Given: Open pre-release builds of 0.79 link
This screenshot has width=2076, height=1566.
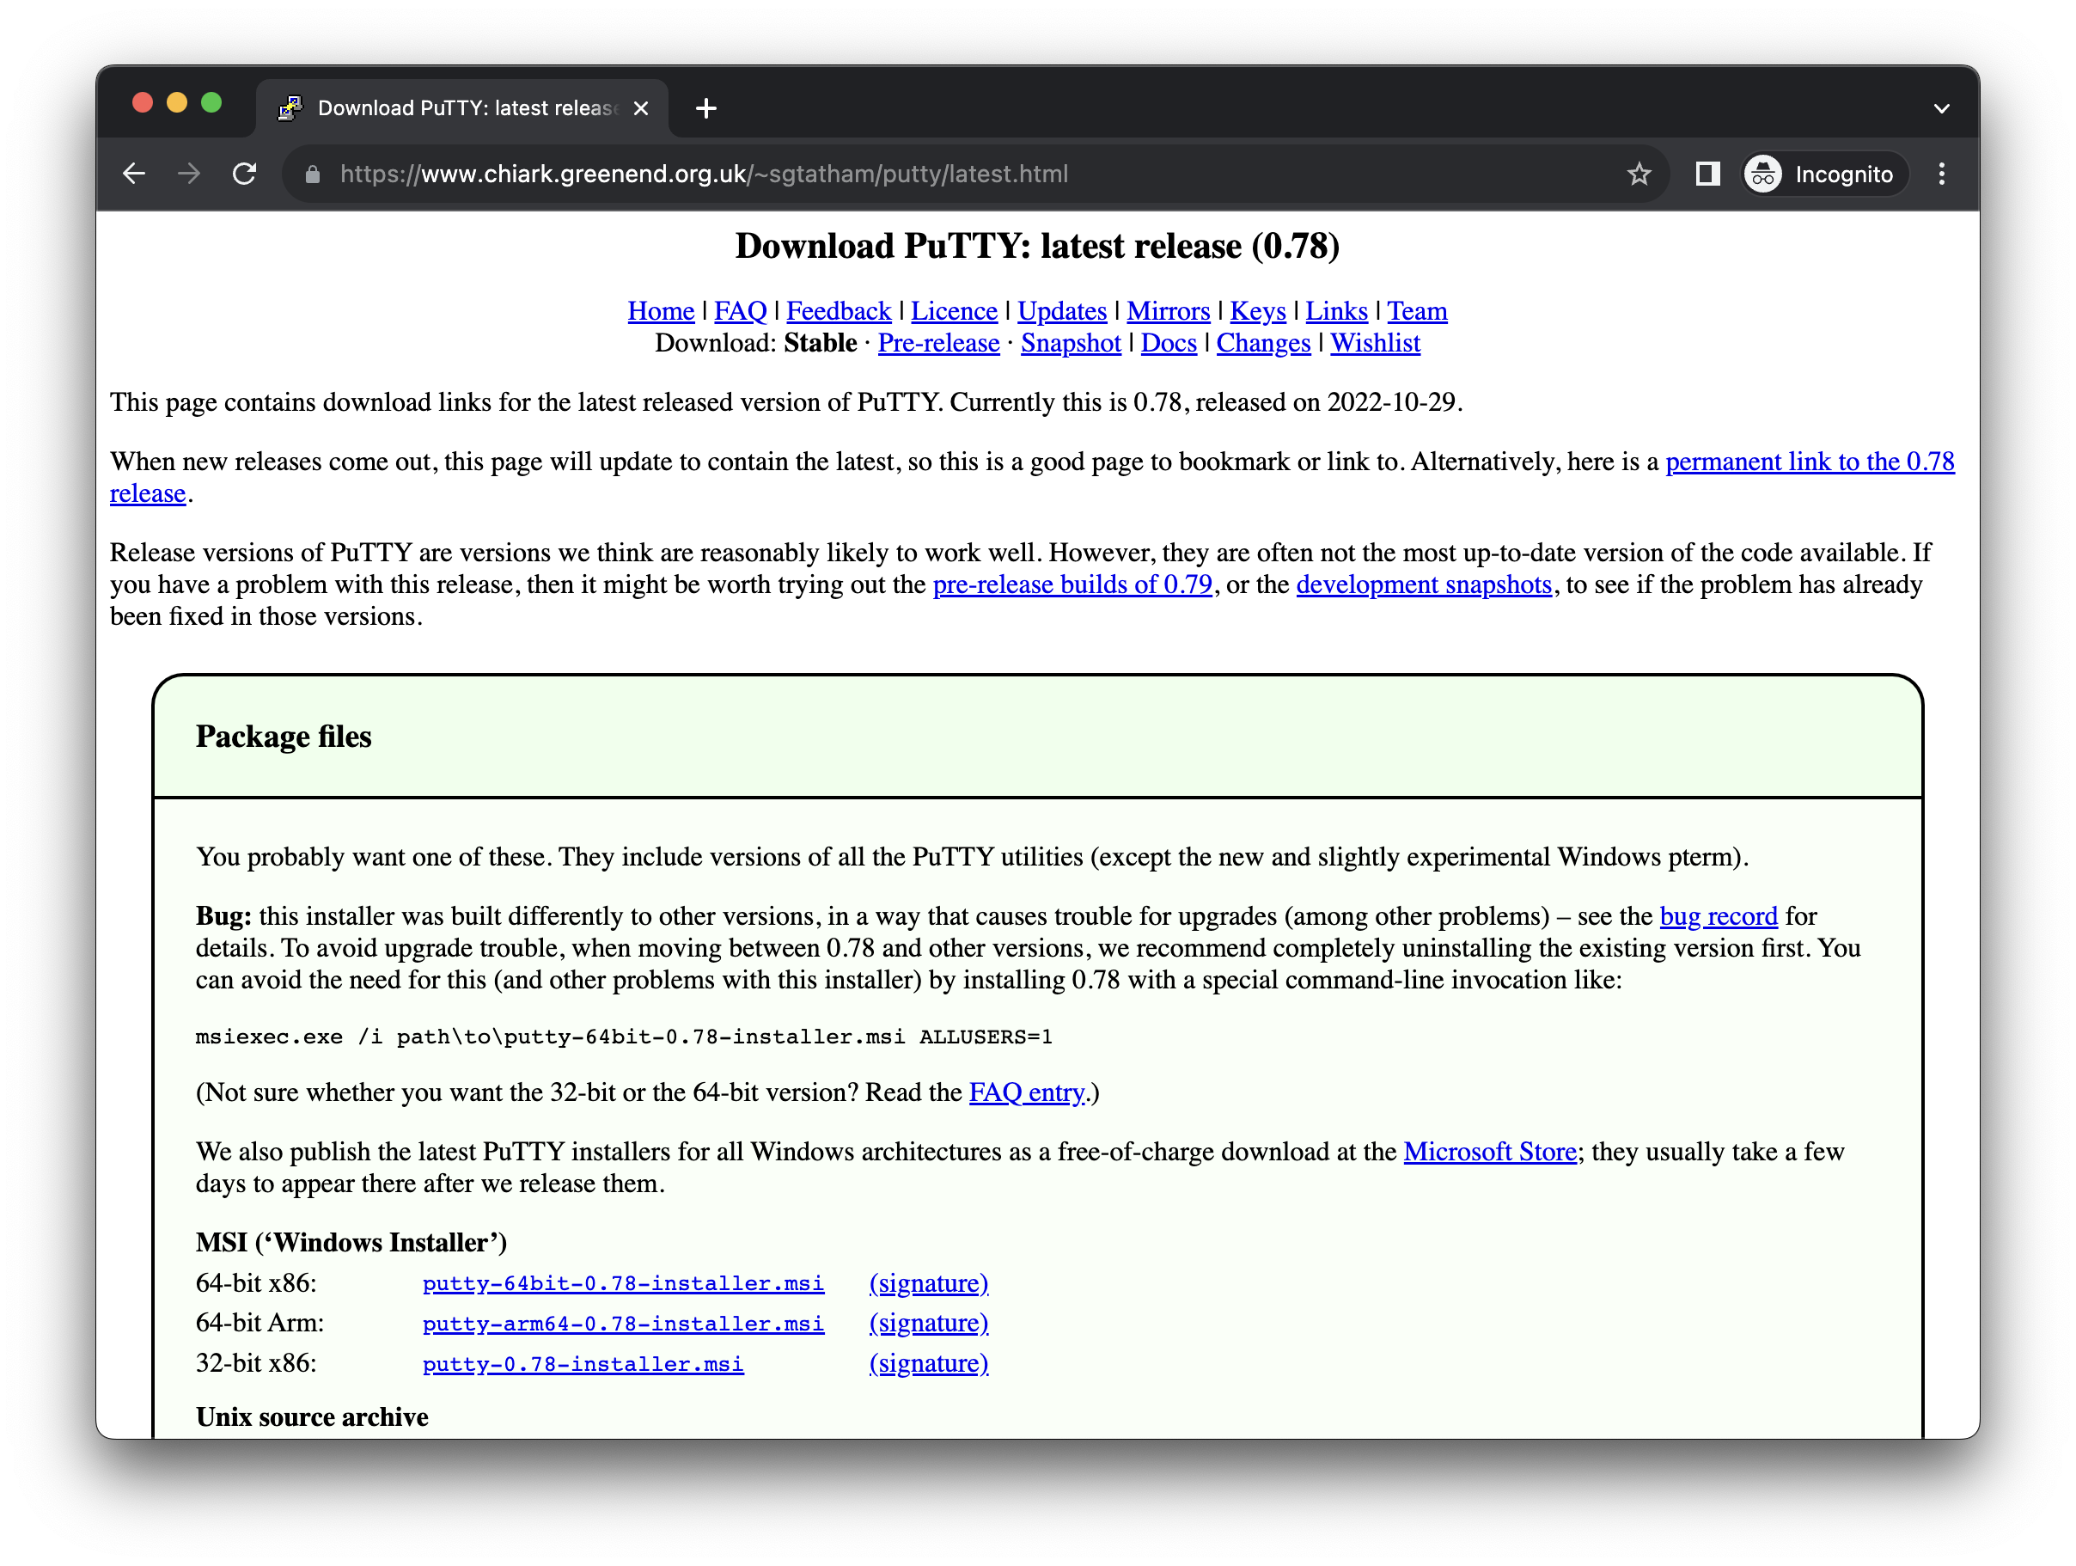Looking at the screenshot, I should click(x=1072, y=585).
